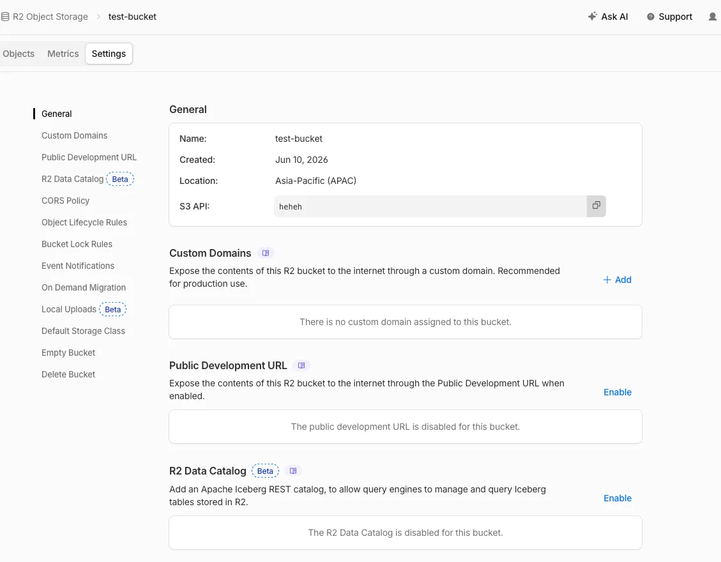
Task: Click the Public Development URL description paragraph
Action: [367, 390]
